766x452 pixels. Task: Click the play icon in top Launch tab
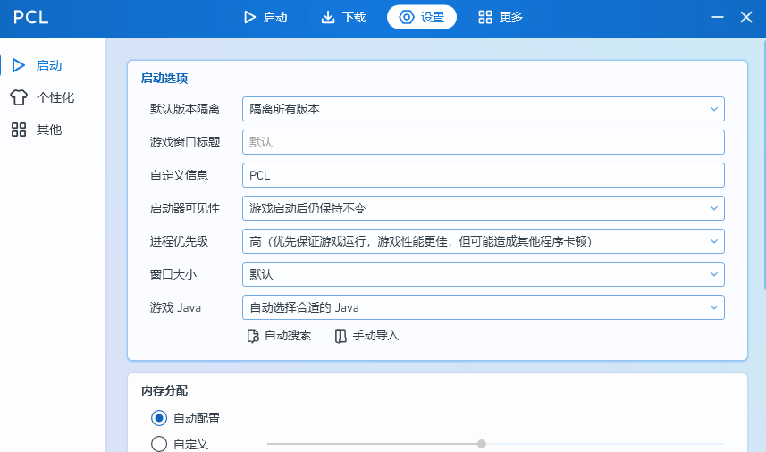249,17
